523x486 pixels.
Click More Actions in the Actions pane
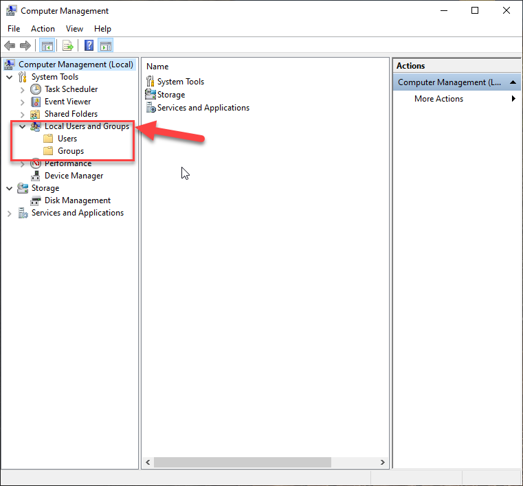coord(438,99)
